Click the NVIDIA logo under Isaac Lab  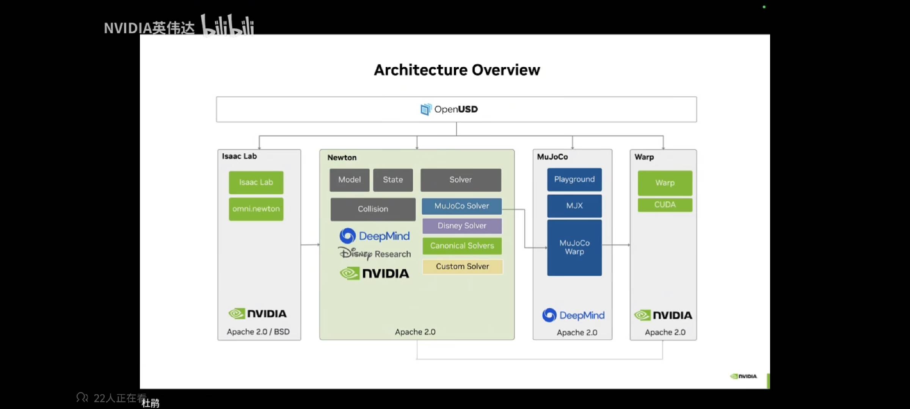[x=257, y=314]
